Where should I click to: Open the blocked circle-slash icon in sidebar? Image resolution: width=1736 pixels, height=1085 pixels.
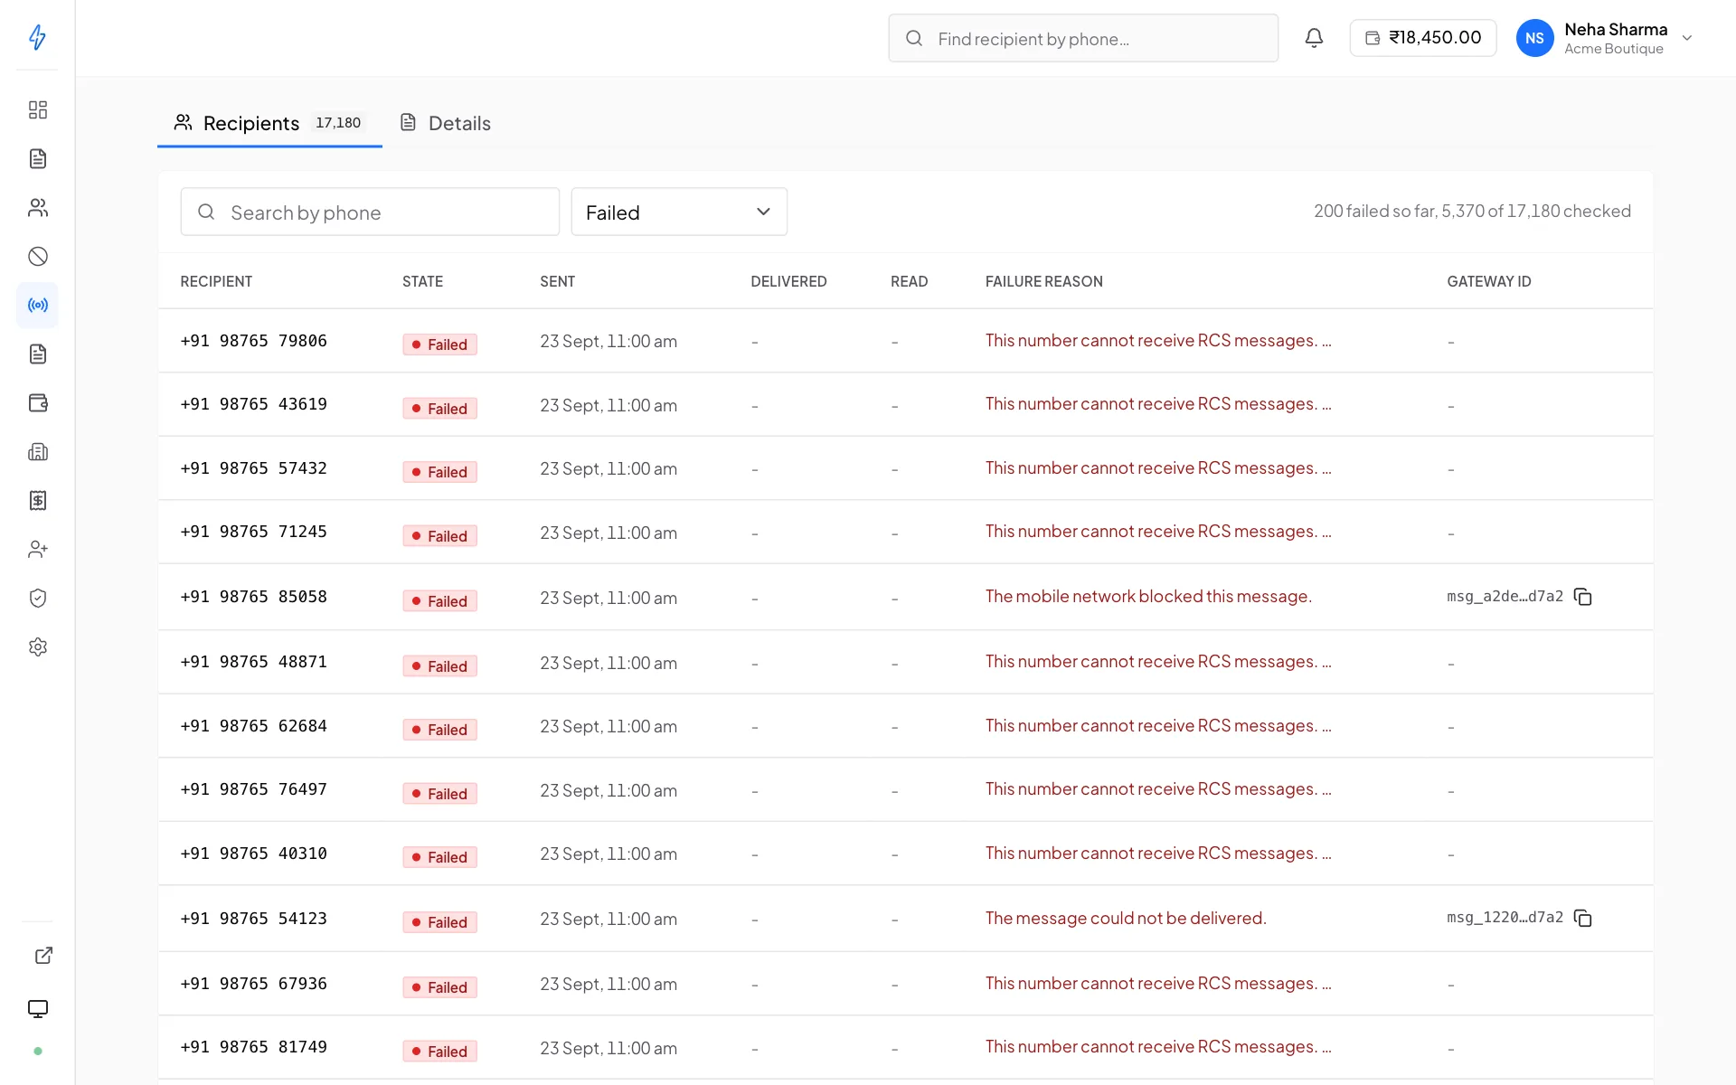pyautogui.click(x=37, y=257)
